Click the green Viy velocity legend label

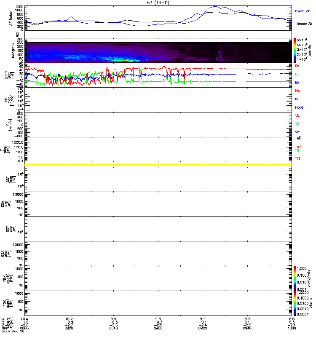297,124
